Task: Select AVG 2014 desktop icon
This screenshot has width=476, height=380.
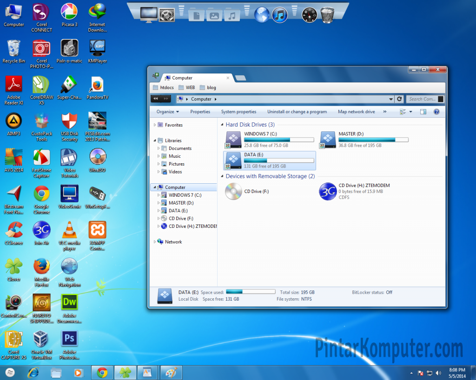Action: [13, 161]
